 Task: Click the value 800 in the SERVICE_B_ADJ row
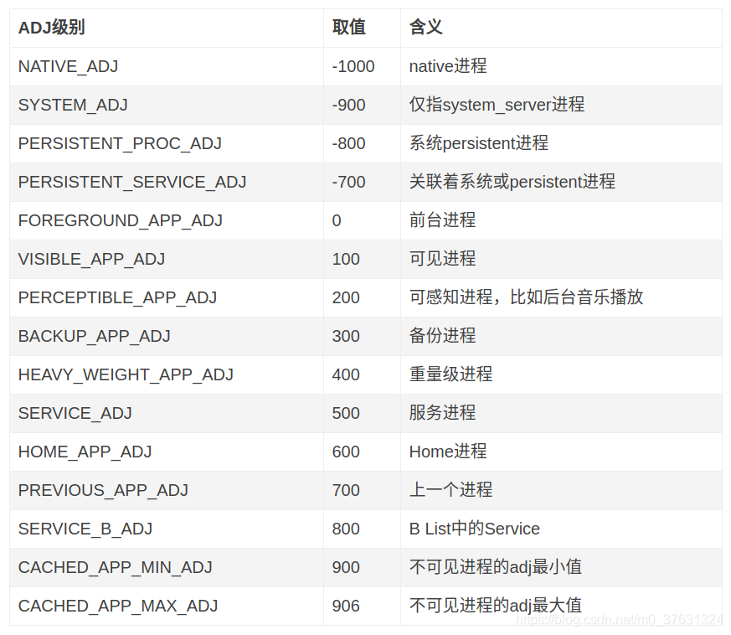[x=346, y=529]
